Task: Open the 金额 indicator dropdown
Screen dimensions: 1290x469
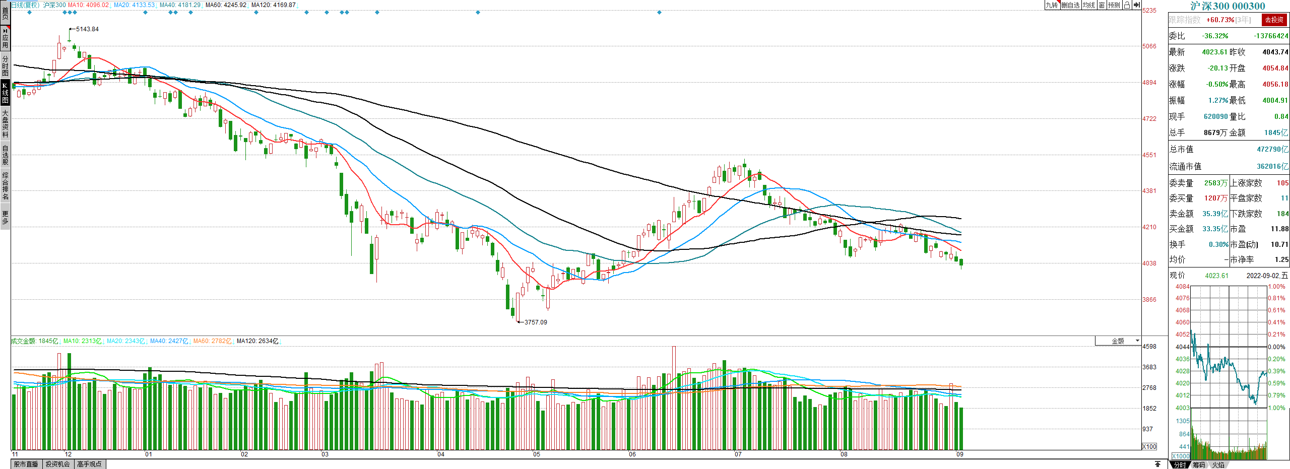Action: (x=1118, y=341)
